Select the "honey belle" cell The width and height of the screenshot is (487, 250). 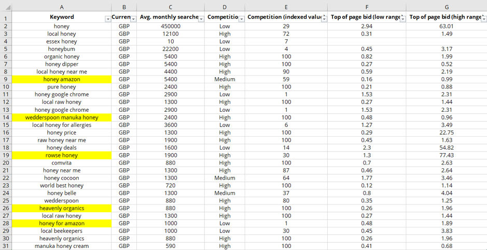pyautogui.click(x=62, y=193)
